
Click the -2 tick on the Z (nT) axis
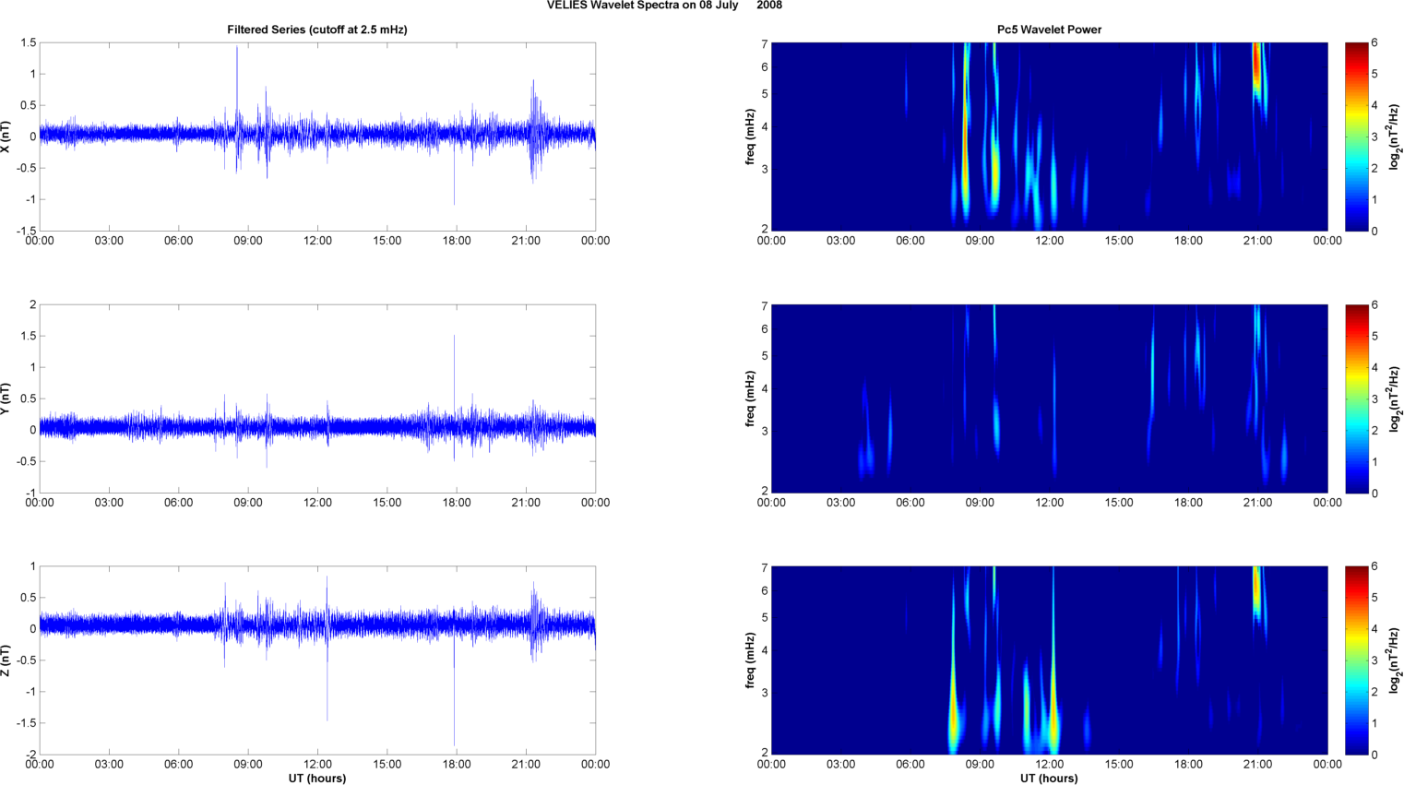pyautogui.click(x=30, y=755)
